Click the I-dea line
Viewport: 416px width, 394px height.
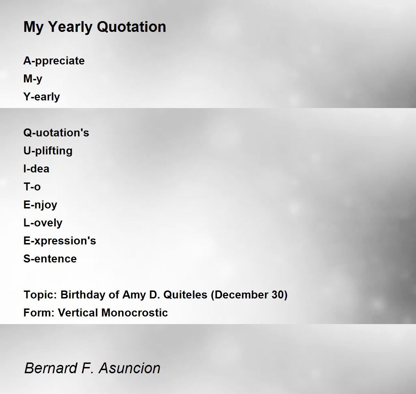point(36,169)
